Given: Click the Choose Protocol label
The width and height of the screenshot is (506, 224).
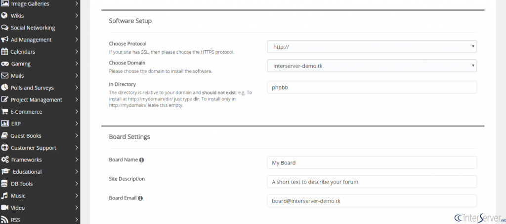Looking at the screenshot, I should [127, 44].
